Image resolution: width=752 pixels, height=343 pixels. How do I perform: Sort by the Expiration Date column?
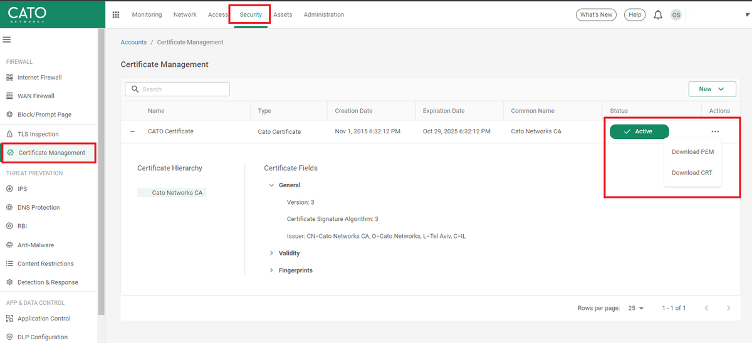coord(444,111)
